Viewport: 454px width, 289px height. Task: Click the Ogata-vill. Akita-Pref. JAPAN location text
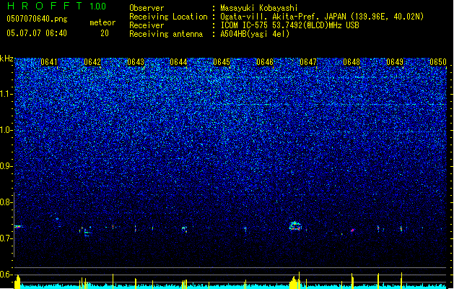[x=322, y=17]
